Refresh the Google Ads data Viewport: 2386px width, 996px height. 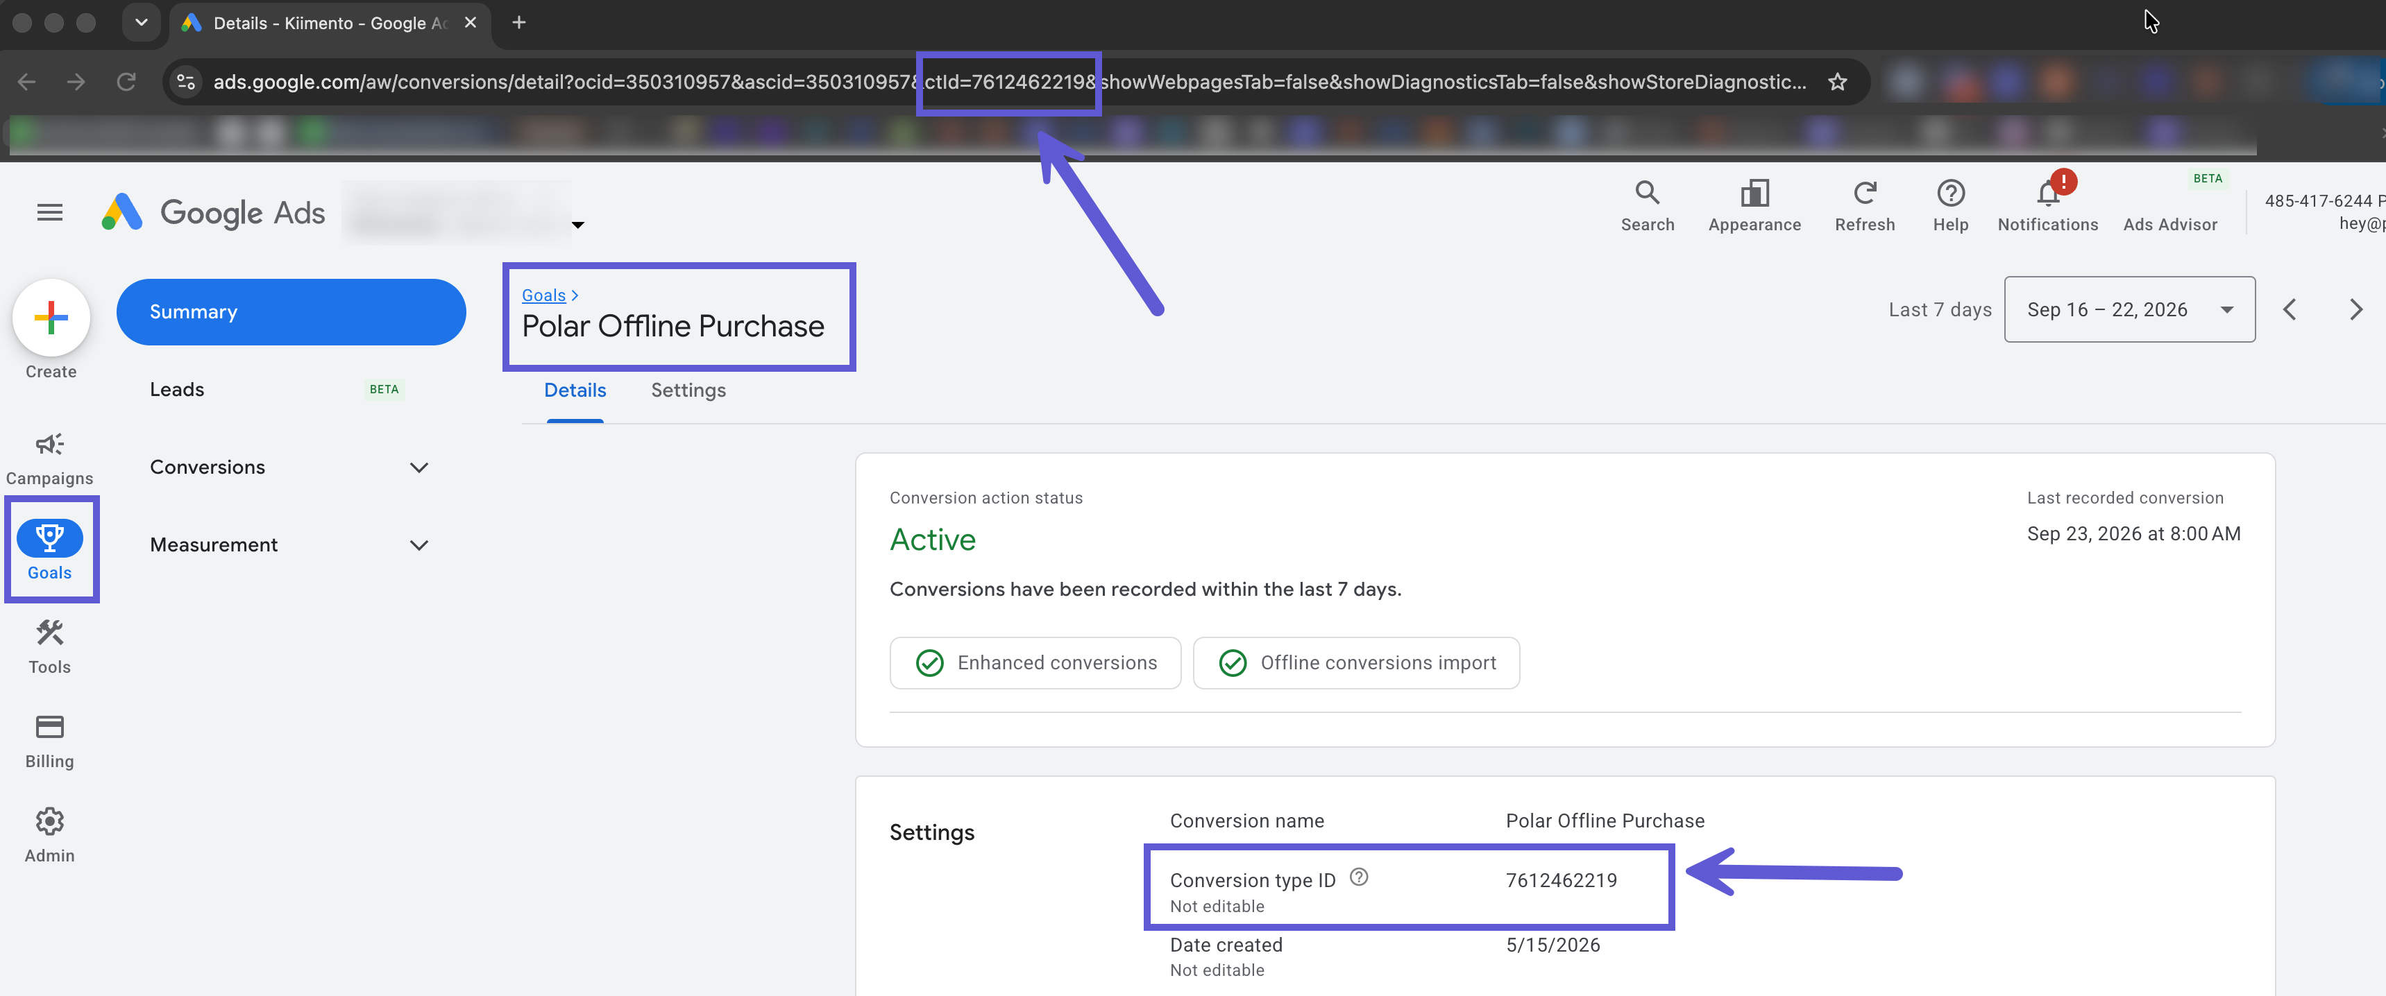(1865, 205)
